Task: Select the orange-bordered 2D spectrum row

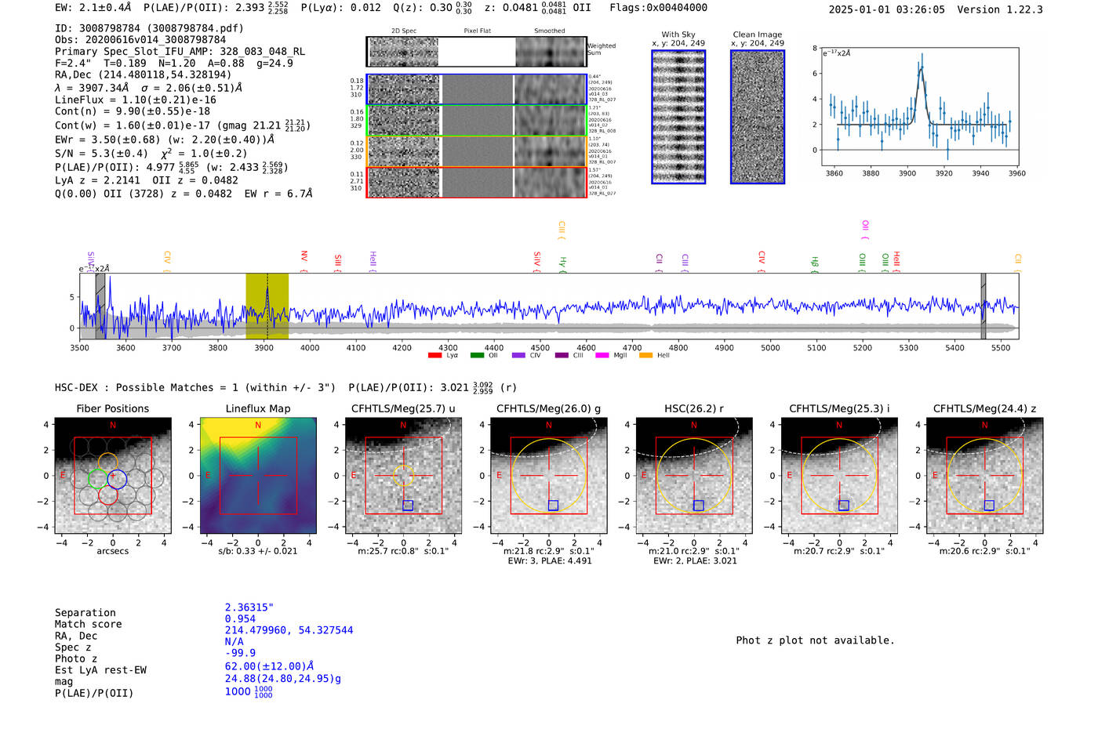Action: [x=476, y=151]
